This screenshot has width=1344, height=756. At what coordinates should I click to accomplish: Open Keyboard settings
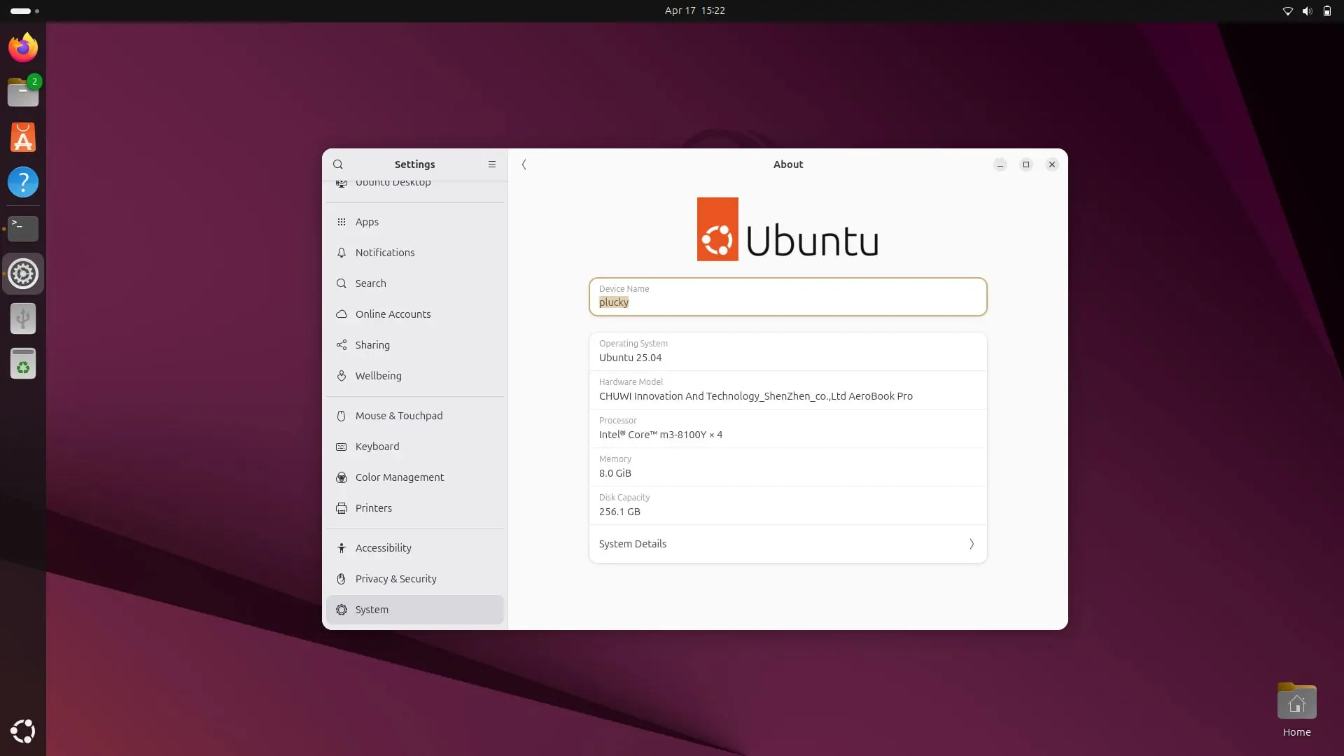(x=415, y=447)
